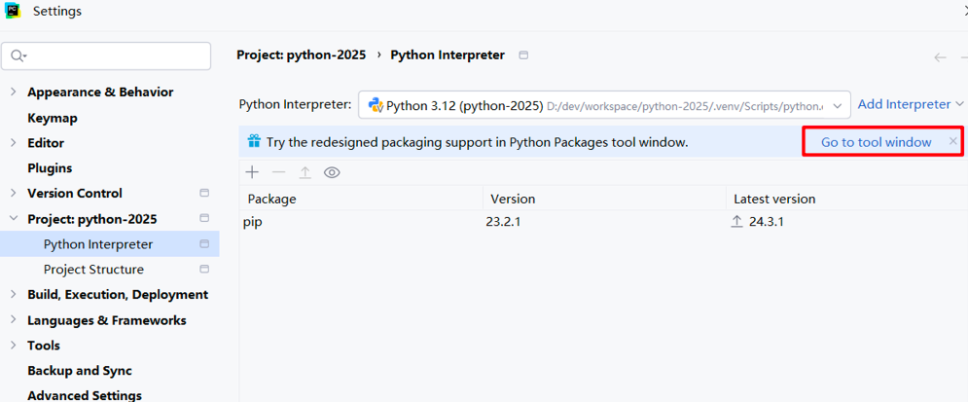The image size is (968, 402).
Task: Click the minus icon to uninstall package
Action: click(278, 172)
